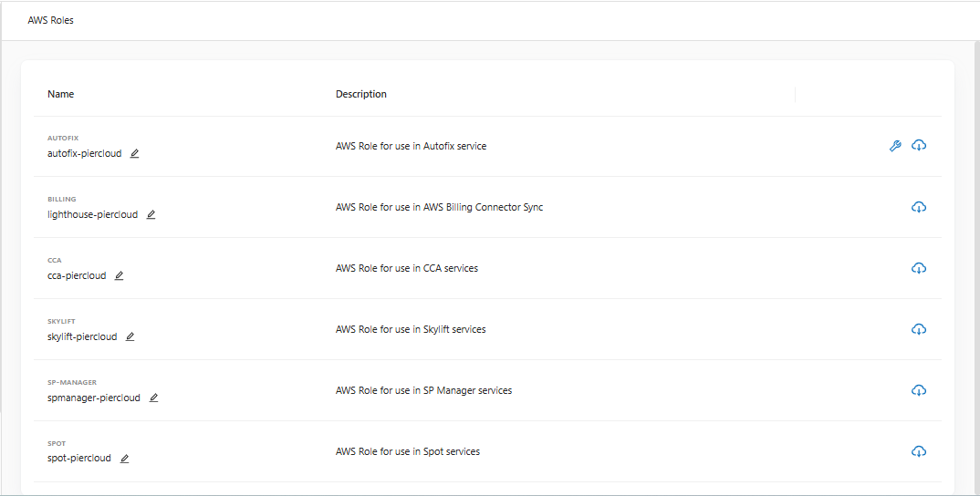
Task: Click the cloud download icon for Skylift
Action: coord(919,329)
